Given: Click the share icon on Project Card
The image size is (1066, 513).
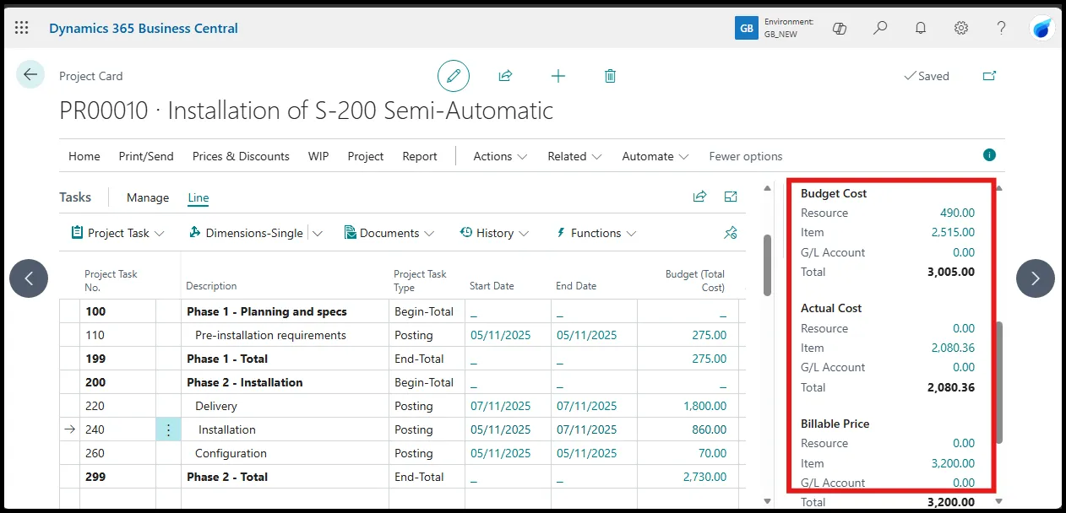Looking at the screenshot, I should pos(505,76).
